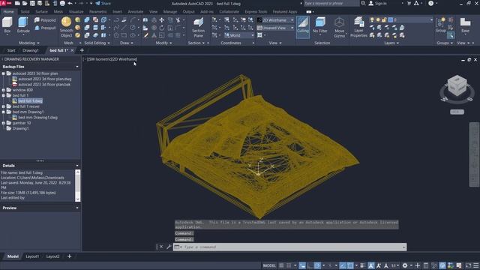This screenshot has height=270, width=480.
Task: Select the Move tool in Modify panel
Action: tap(162, 20)
